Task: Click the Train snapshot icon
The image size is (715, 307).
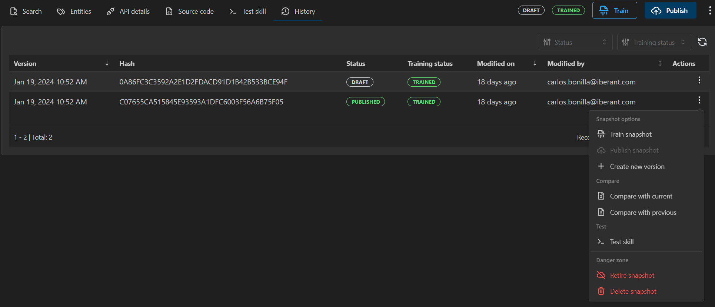Action: tap(601, 134)
